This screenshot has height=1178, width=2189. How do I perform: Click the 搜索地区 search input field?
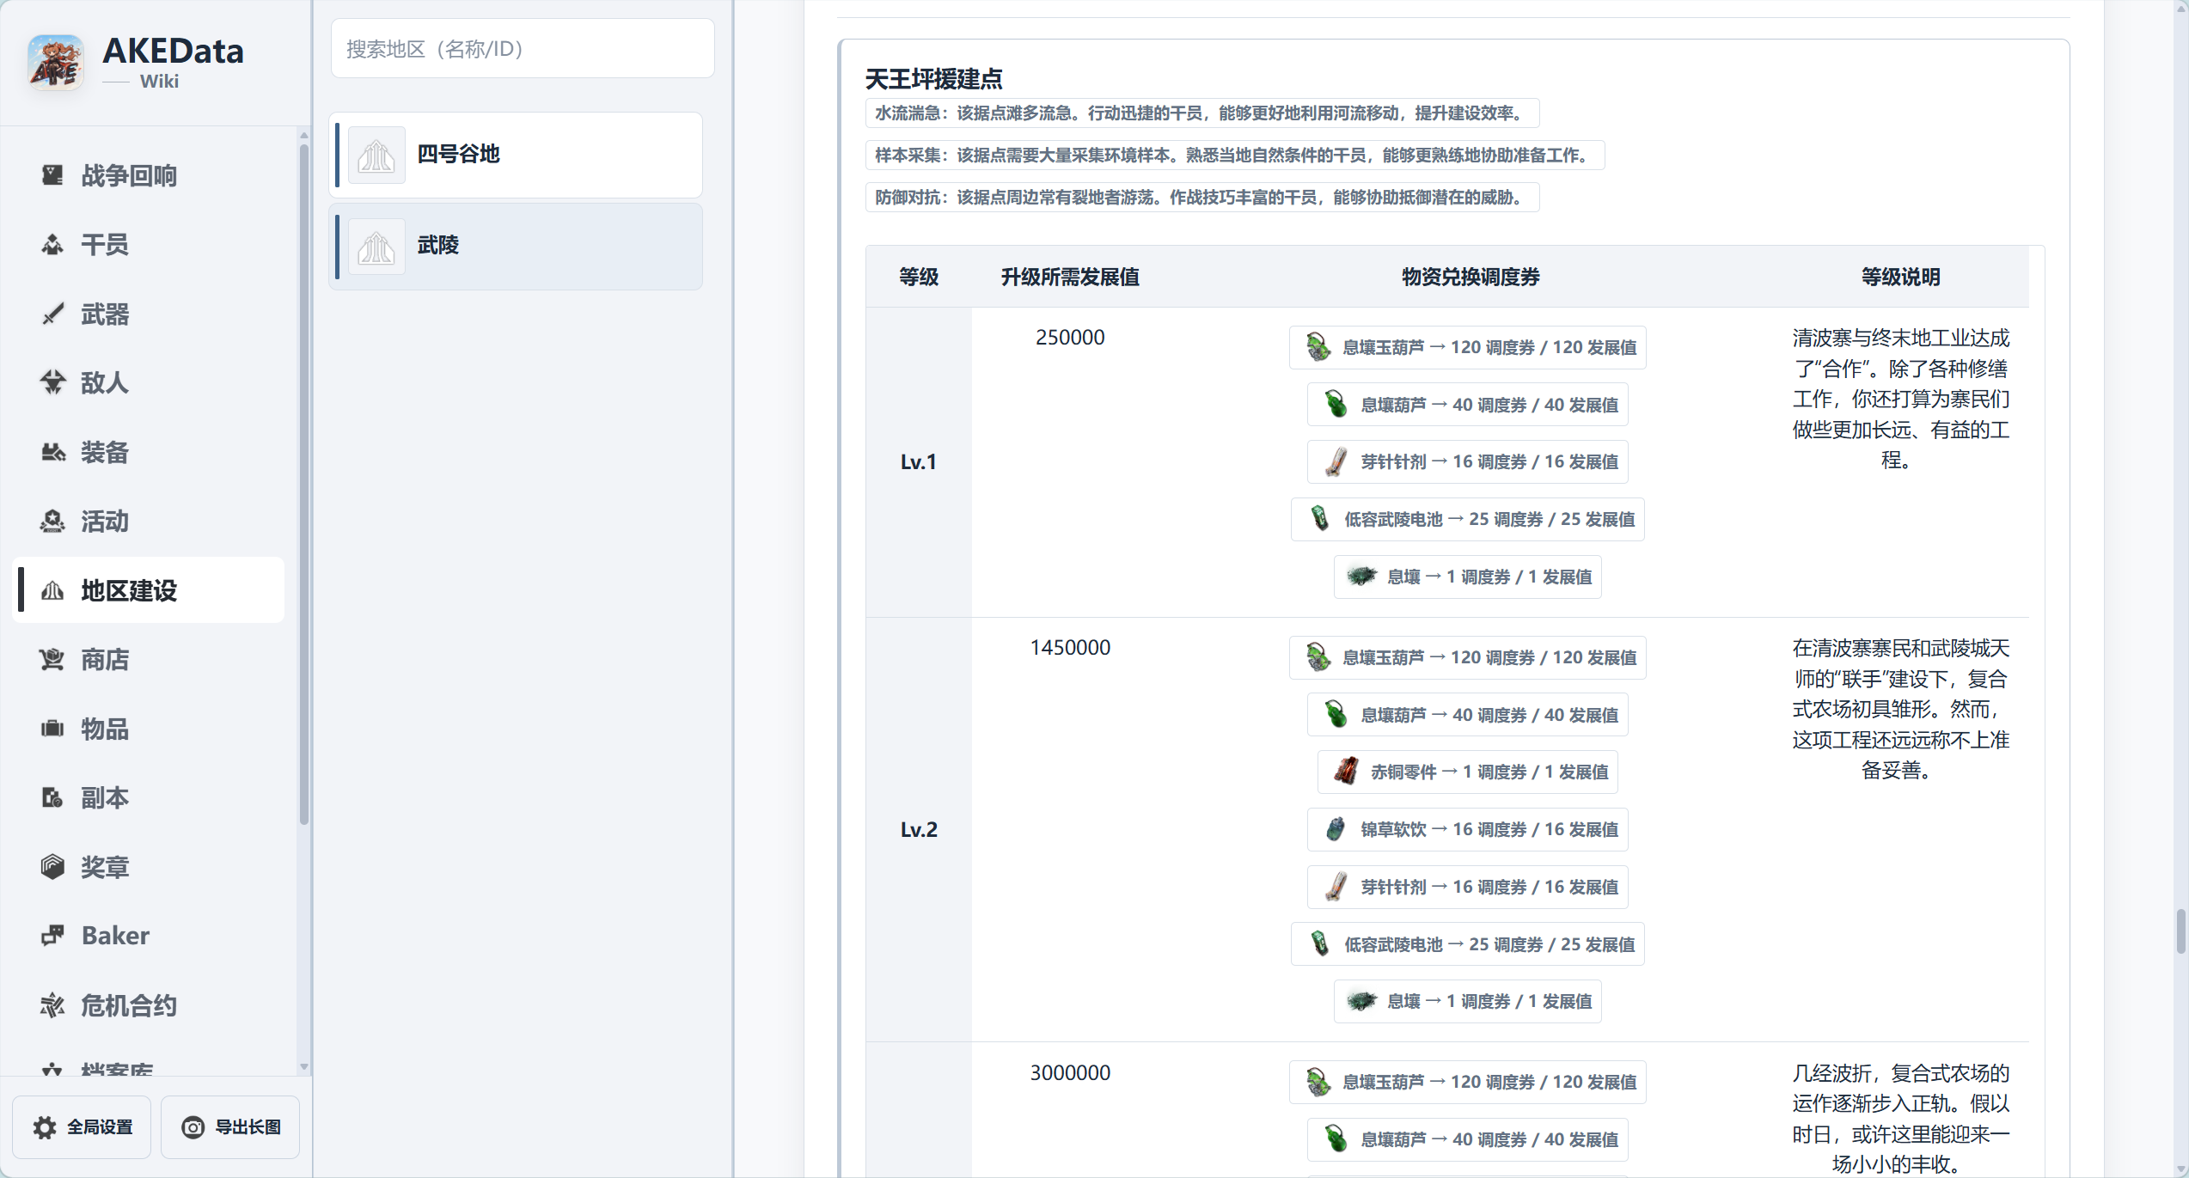tap(523, 49)
